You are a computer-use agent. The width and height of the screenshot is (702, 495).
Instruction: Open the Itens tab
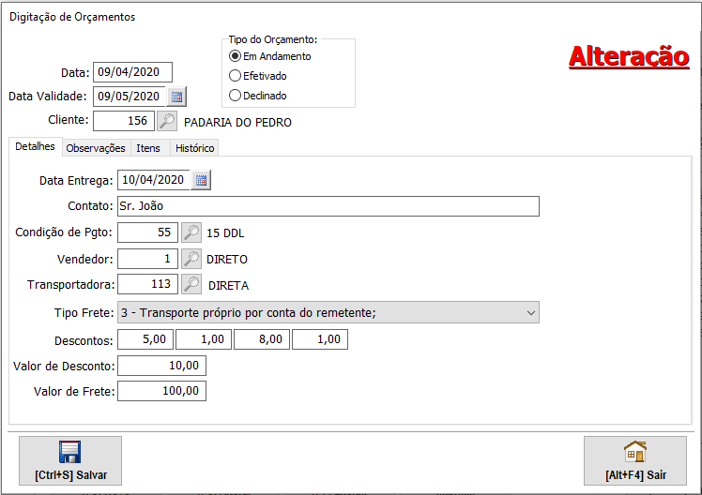[x=148, y=148]
